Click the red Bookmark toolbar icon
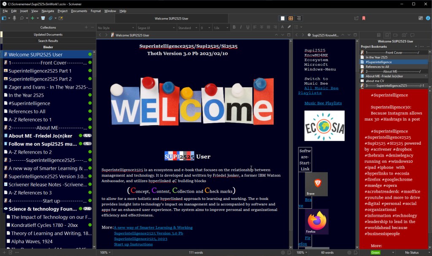The image size is (432, 256). point(364,18)
